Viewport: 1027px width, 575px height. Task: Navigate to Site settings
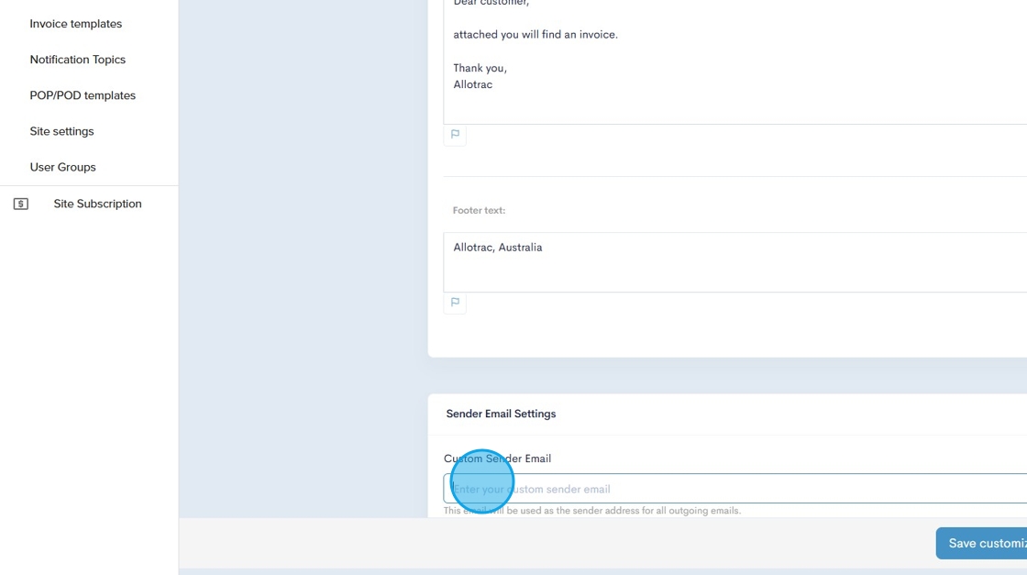(x=61, y=131)
